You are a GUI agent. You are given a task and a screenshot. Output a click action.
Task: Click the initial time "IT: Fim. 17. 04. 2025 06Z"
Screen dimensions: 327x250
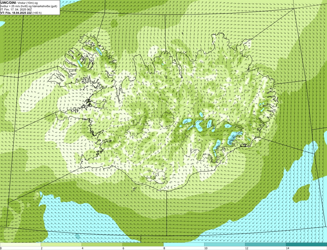click(x=16, y=9)
